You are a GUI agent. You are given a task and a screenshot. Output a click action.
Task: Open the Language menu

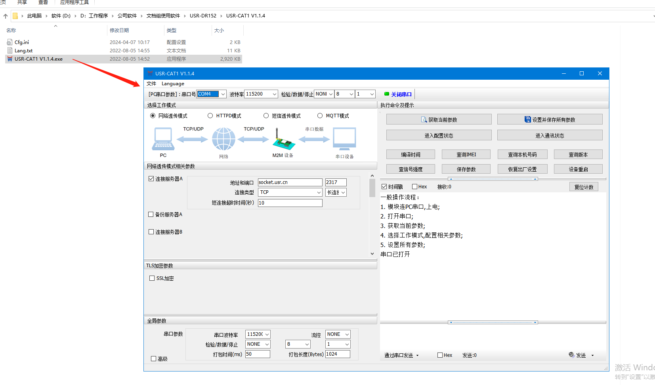pyautogui.click(x=173, y=84)
